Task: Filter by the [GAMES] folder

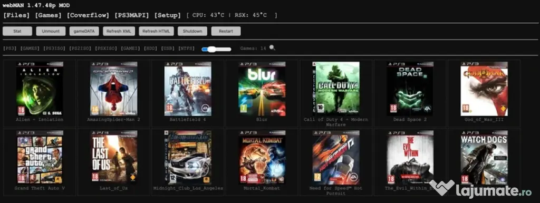Action: 30,49
